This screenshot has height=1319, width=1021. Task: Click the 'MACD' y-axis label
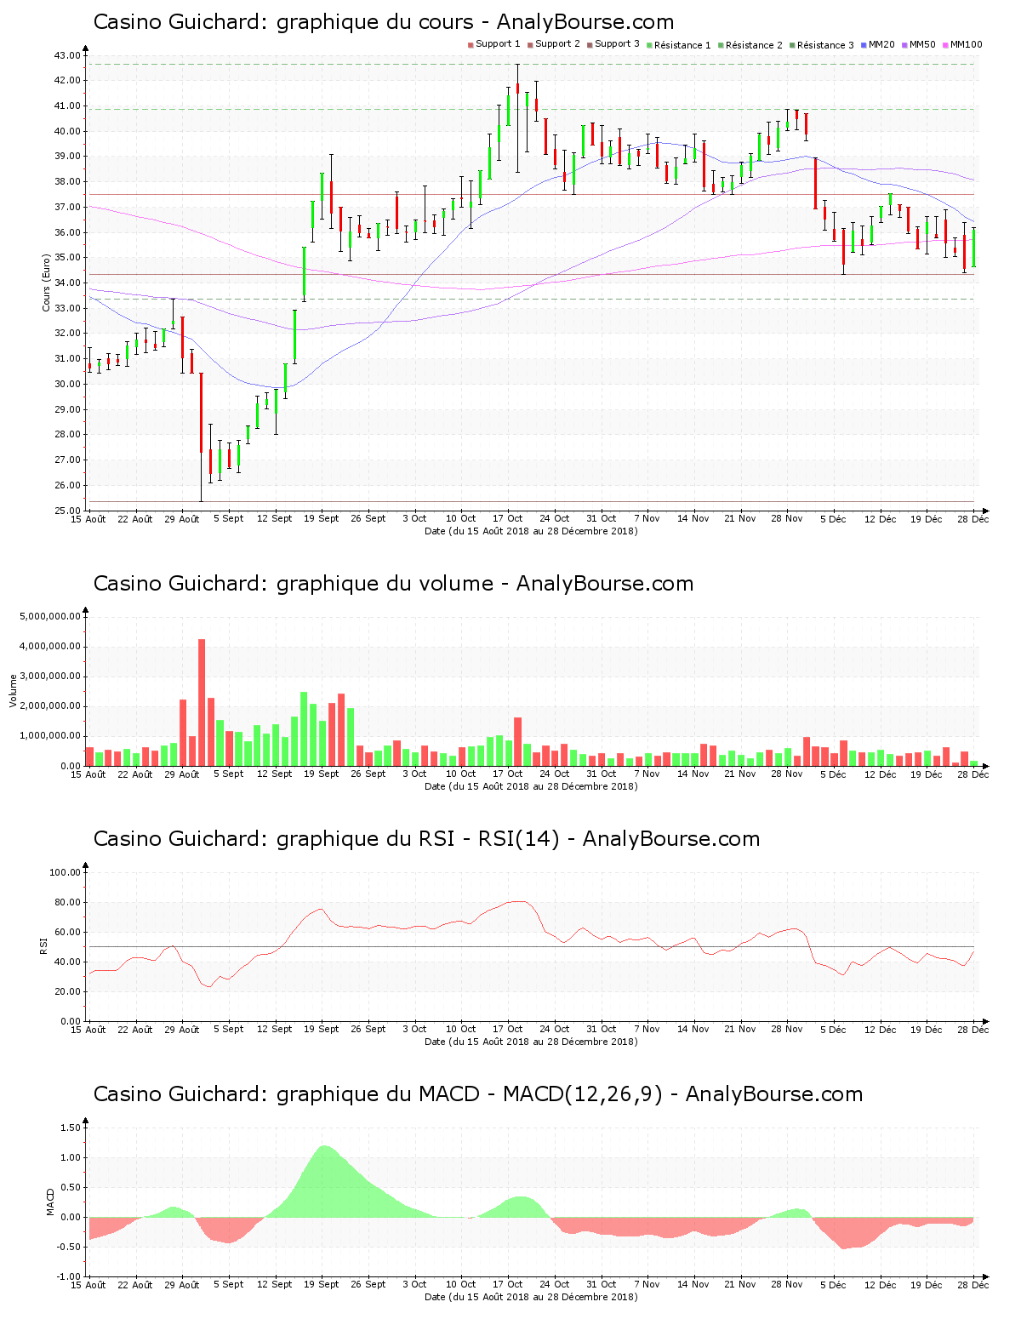coord(50,1201)
